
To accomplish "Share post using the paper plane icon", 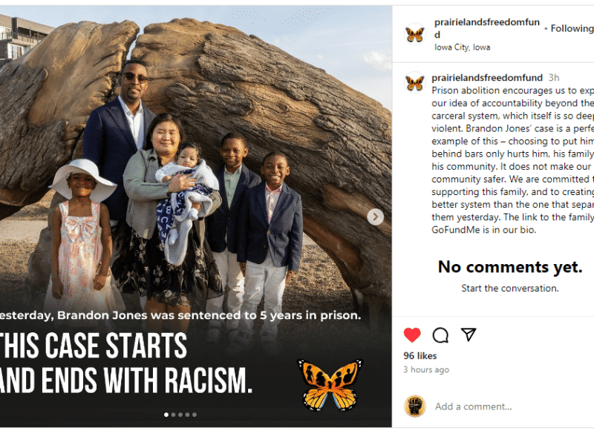I will [x=469, y=334].
